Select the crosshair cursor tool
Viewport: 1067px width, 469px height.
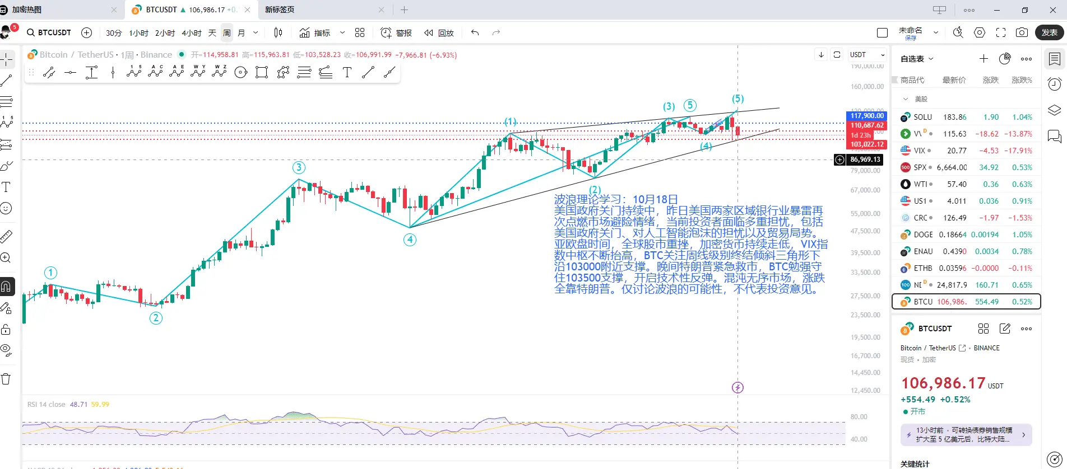click(7, 59)
